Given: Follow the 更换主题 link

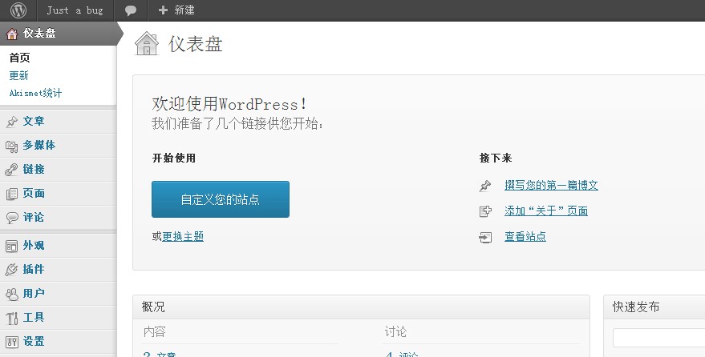Looking at the screenshot, I should (183, 236).
